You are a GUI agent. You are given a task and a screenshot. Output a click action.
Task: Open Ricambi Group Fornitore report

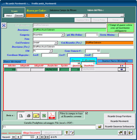(119, 116)
